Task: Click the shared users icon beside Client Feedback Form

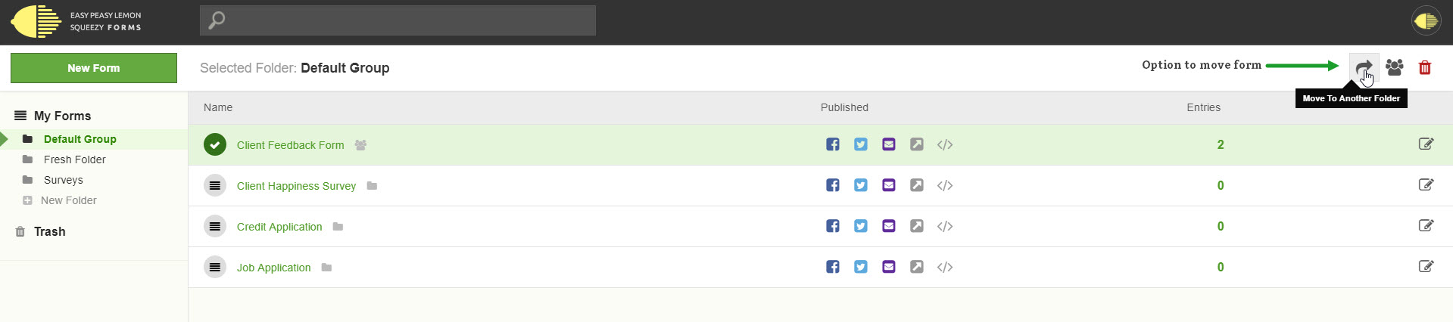Action: coord(360,145)
